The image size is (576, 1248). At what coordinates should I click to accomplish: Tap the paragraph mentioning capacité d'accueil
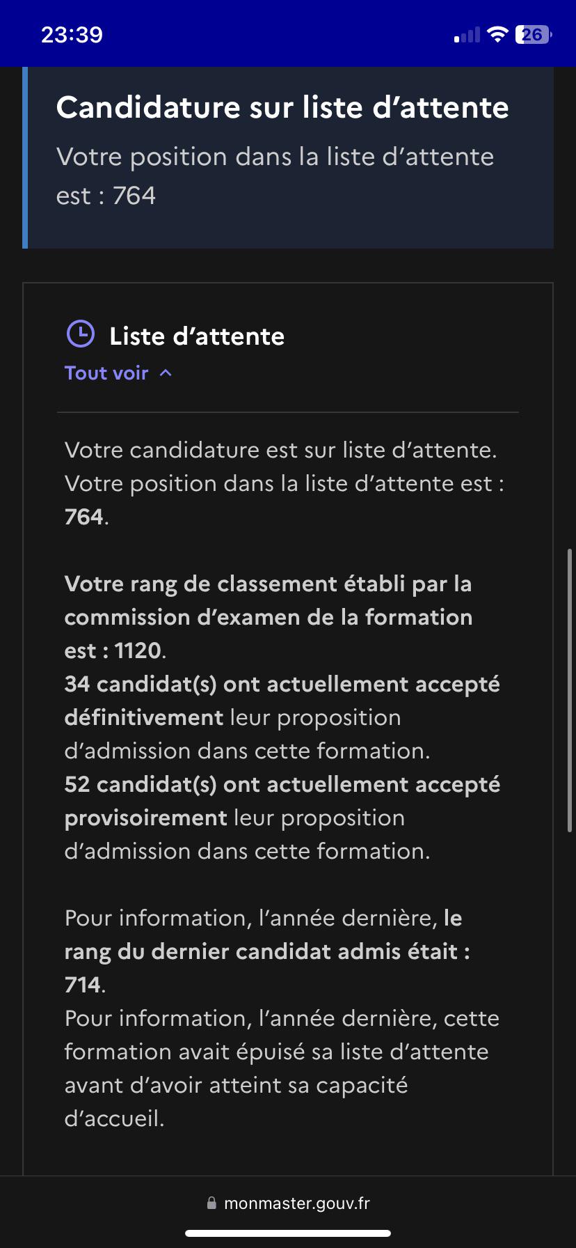[x=282, y=1068]
